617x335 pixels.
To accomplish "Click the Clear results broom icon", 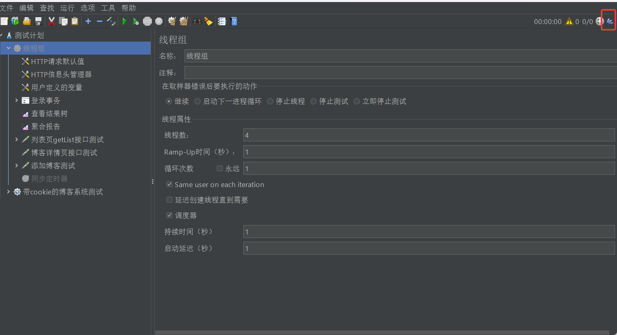I will tap(172, 21).
